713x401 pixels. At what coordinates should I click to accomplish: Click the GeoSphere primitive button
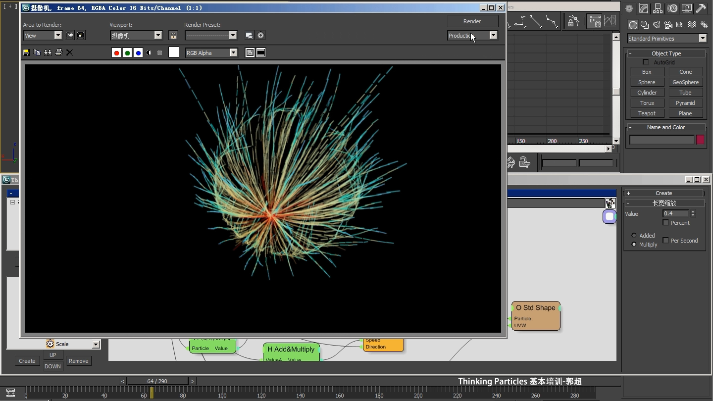(686, 82)
